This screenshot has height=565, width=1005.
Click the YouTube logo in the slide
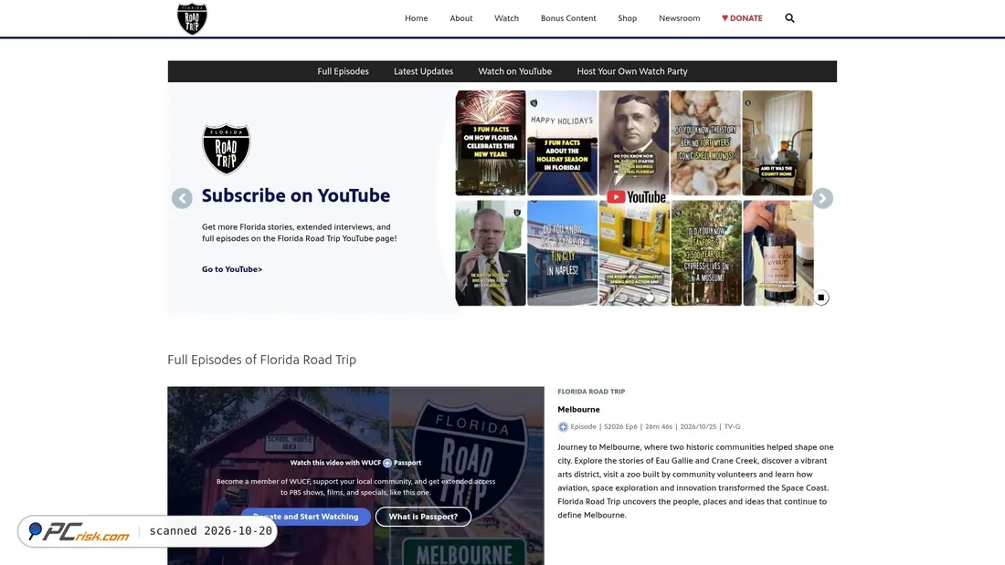click(636, 197)
